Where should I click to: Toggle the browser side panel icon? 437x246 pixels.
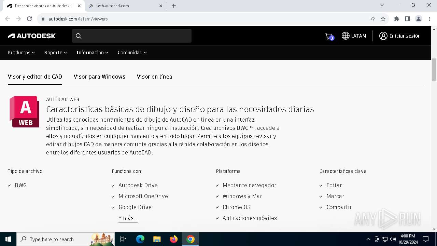pos(407,19)
